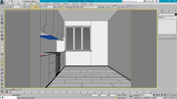Image resolution: width=177 pixels, height=99 pixels.
Task: Switch to the Utilities hammer tab
Action: point(175,11)
